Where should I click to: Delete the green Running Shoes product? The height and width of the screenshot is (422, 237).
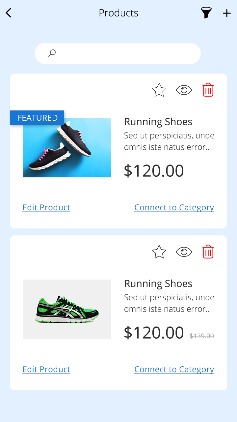pos(208,252)
